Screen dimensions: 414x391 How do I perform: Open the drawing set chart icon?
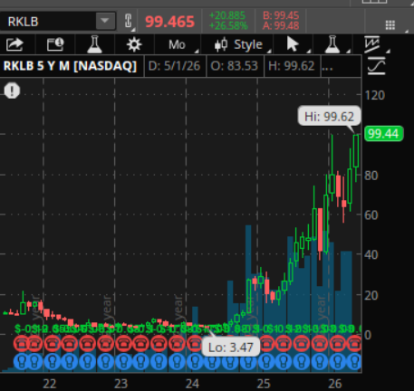[x=372, y=44]
